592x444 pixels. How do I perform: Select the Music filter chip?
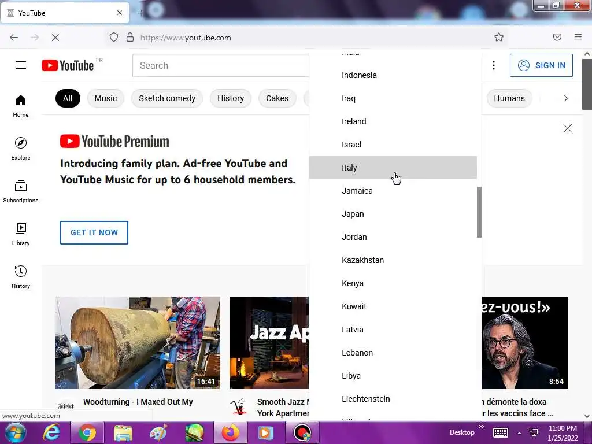click(106, 98)
